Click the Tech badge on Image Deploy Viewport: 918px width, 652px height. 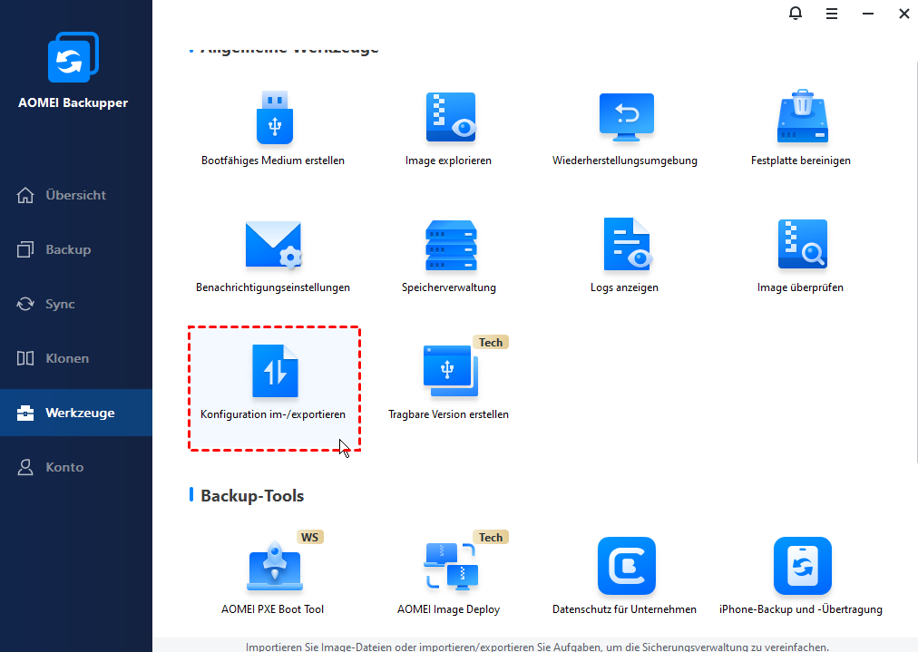[x=491, y=537]
